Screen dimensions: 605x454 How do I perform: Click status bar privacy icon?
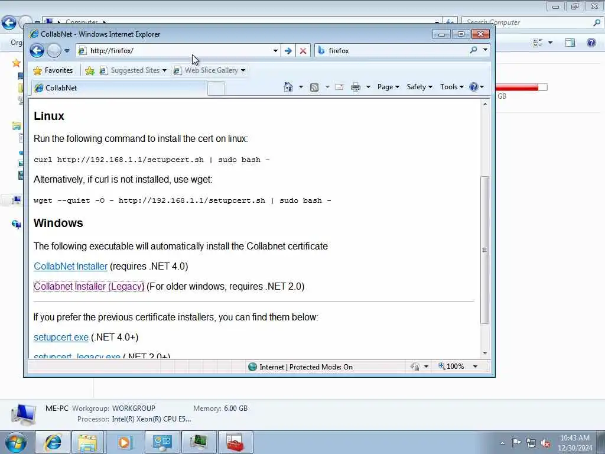click(x=415, y=367)
